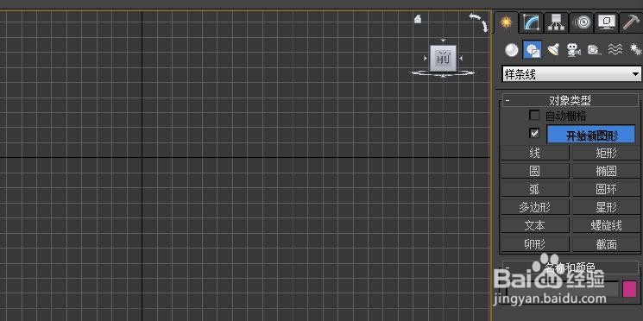Viewport: 643px width, 321px height.
Task: Open the Motion panel tab
Action: (581, 22)
